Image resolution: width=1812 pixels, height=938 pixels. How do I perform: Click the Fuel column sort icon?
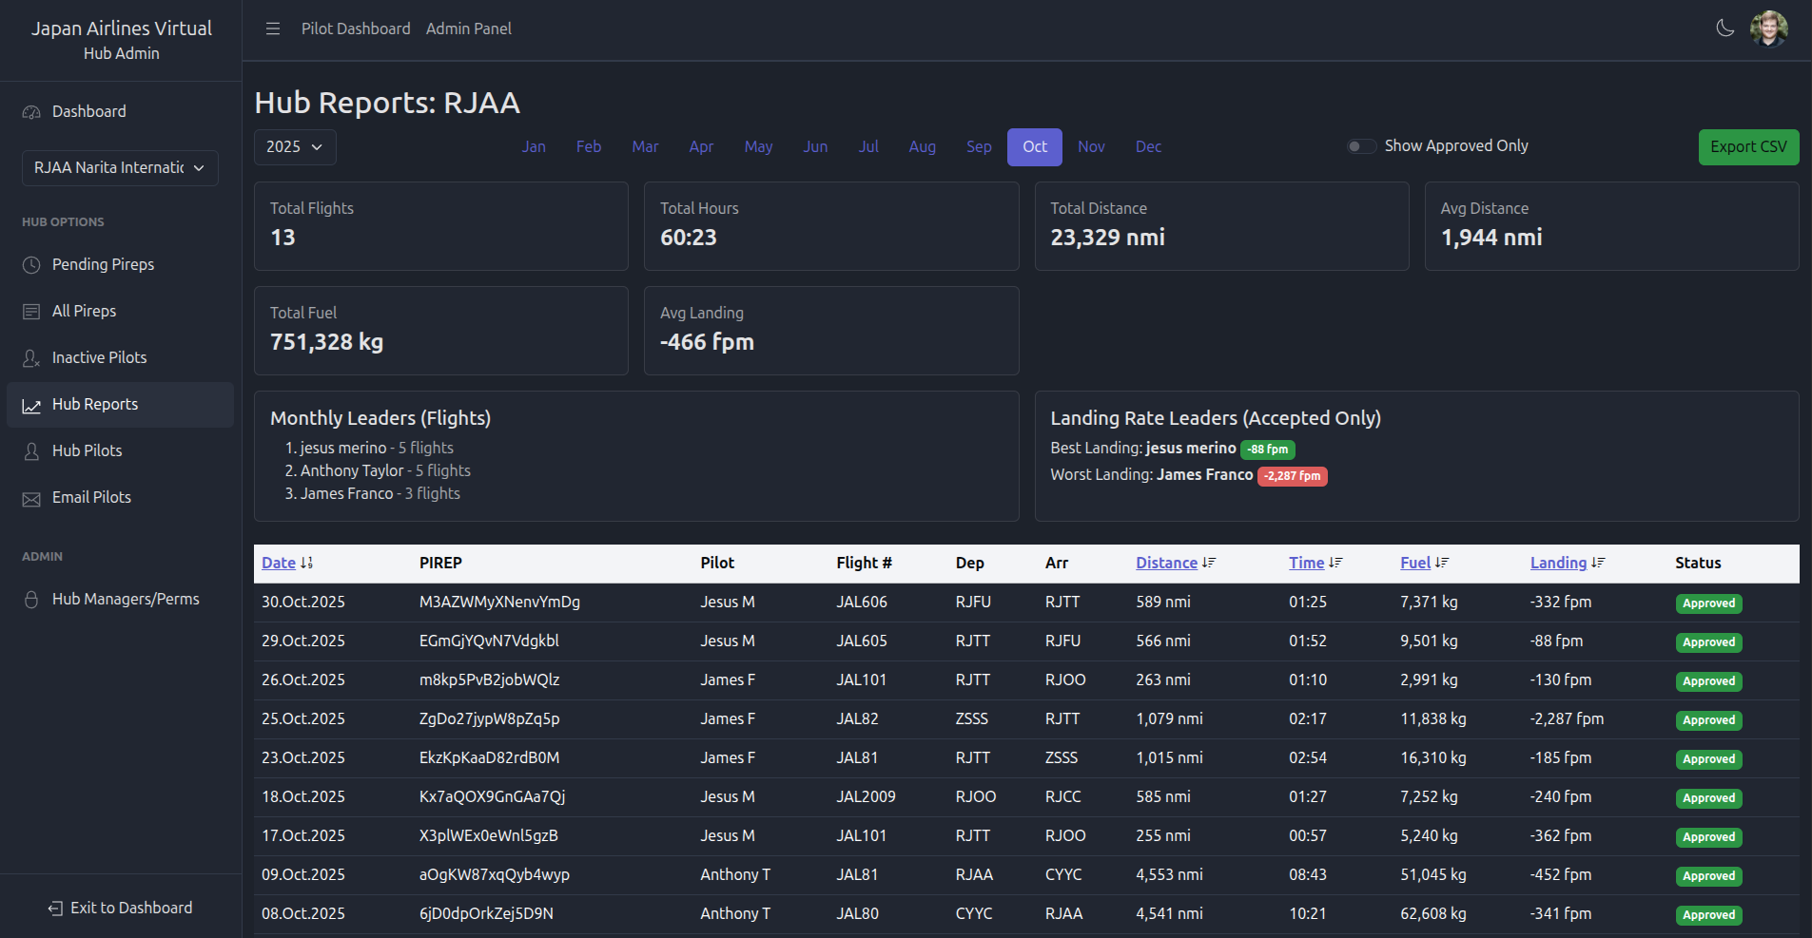[x=1442, y=563]
